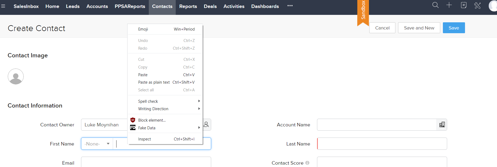Go to the Home tab

click(52, 6)
